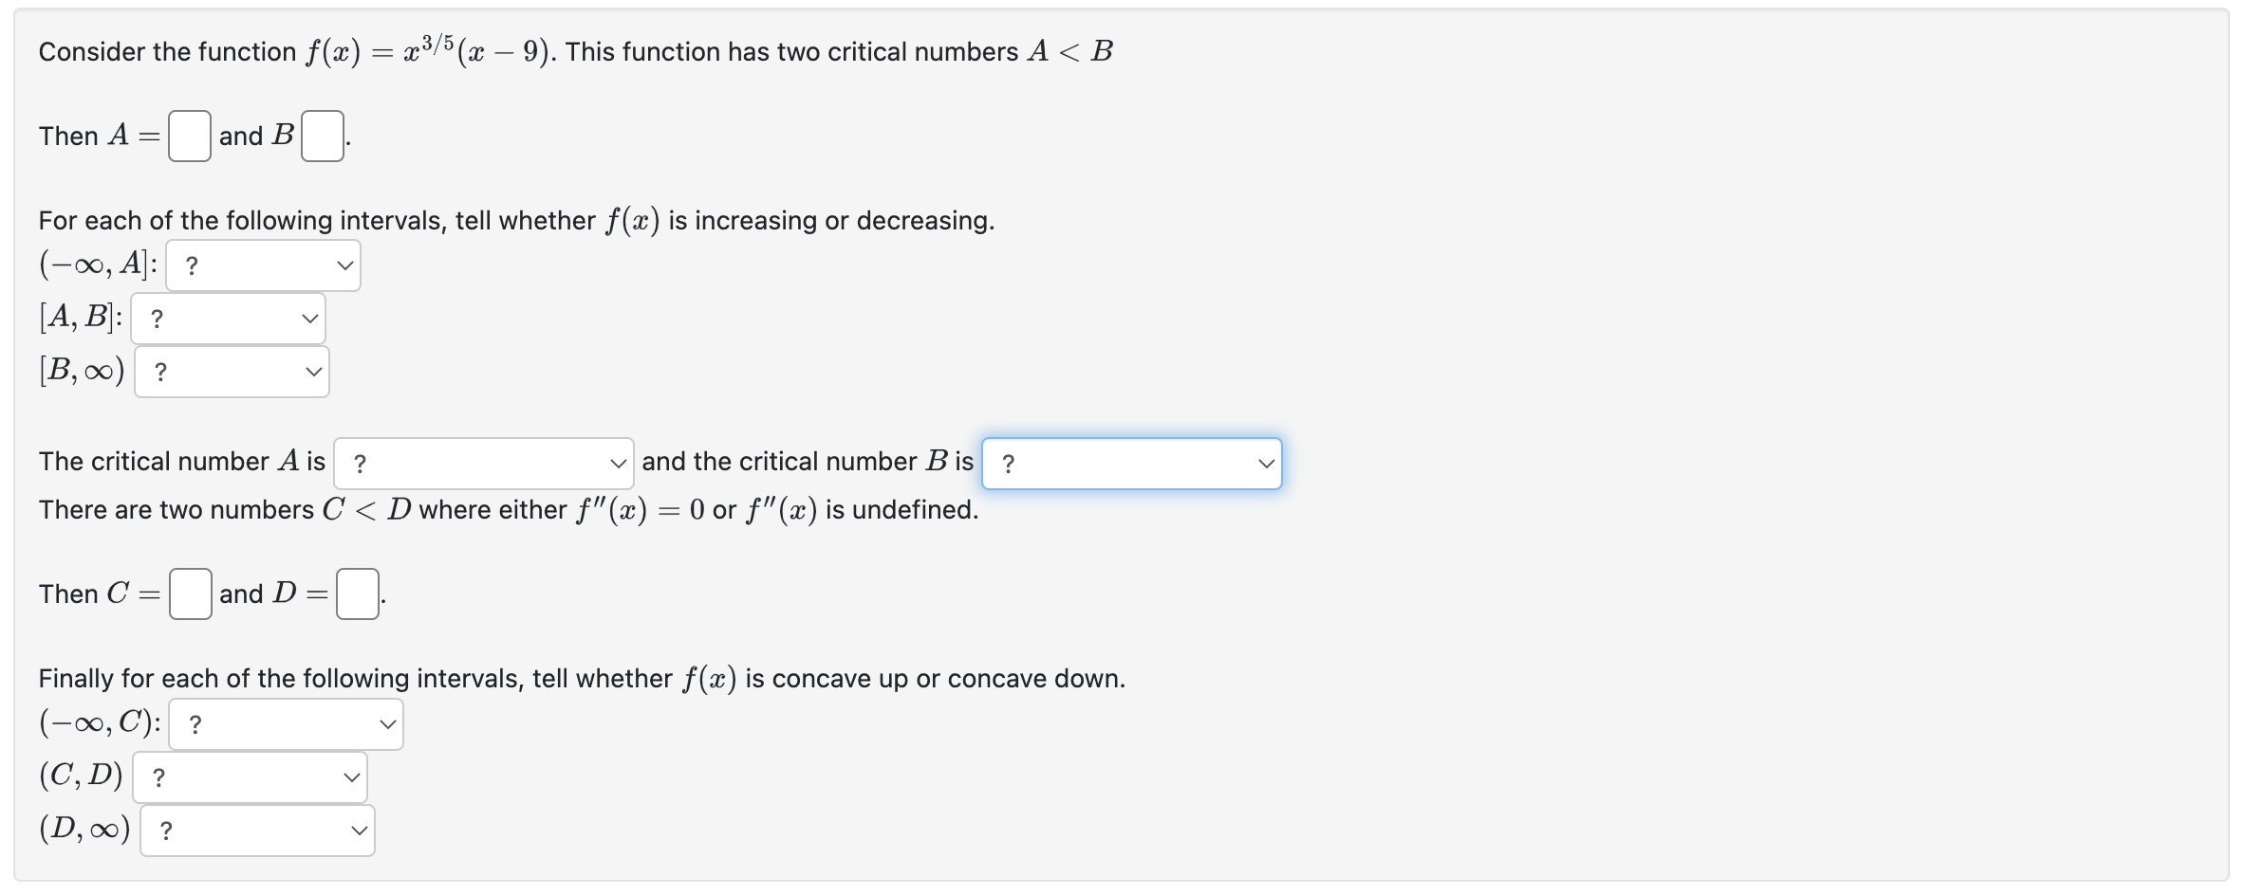Expand the chevron on the (-∞, A] selector

coord(345,265)
